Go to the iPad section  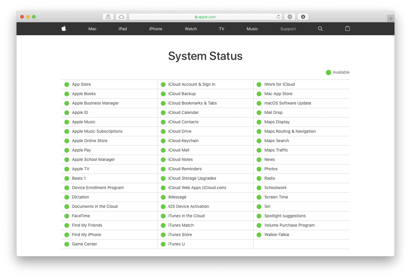123,29
